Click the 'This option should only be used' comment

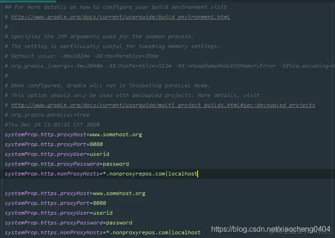tap(132, 95)
